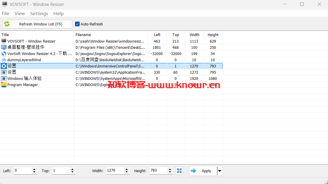Click the Left value 330 cell
The height and width of the screenshot is (184, 328).
[x=157, y=72]
